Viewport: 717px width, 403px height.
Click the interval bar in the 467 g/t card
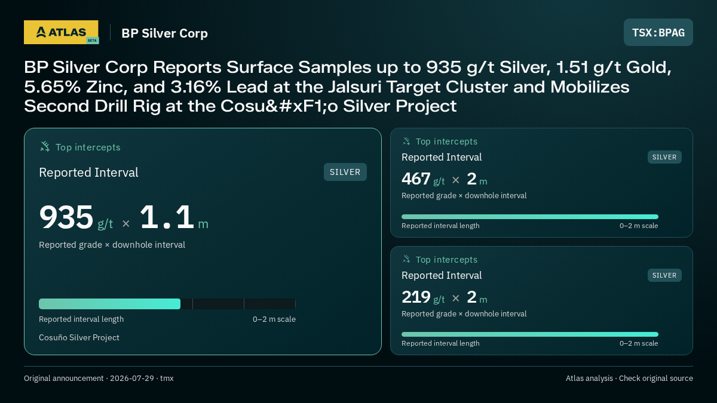click(x=530, y=217)
